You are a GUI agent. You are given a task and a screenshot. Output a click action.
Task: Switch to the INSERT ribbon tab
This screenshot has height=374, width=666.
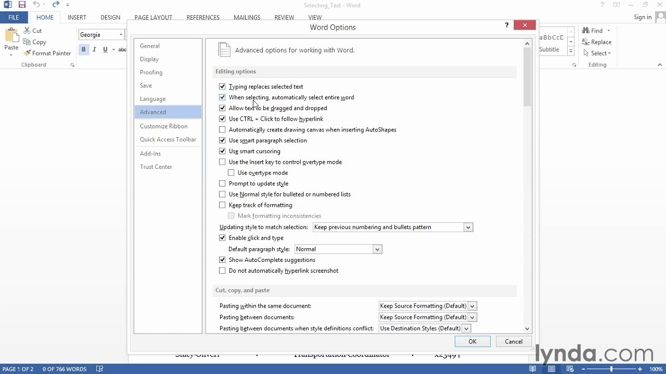click(x=77, y=17)
